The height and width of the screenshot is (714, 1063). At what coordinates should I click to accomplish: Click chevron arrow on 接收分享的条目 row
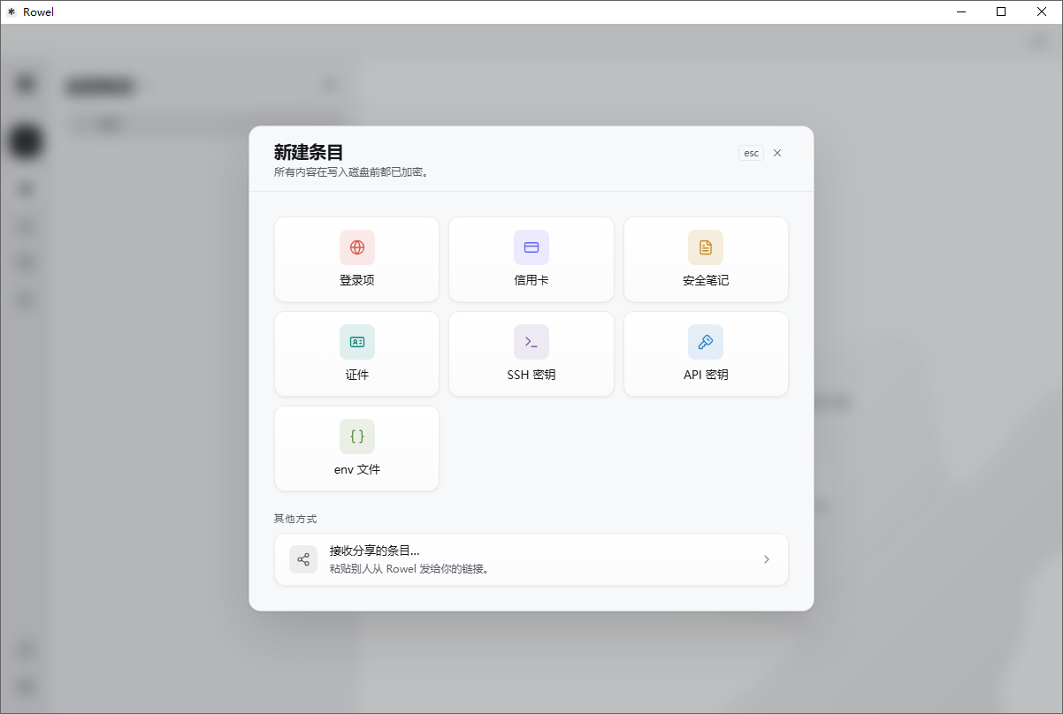tap(767, 559)
